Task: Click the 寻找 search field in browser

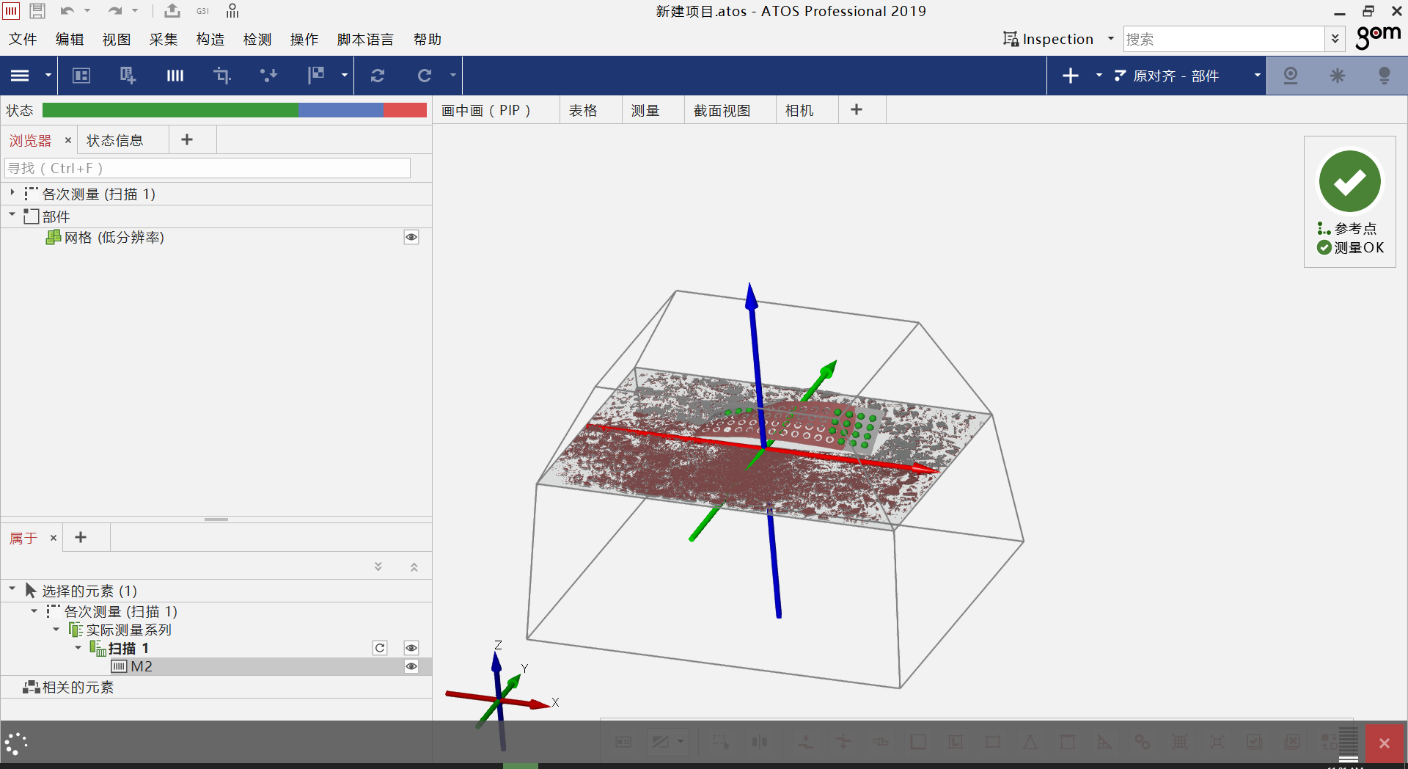Action: click(208, 168)
